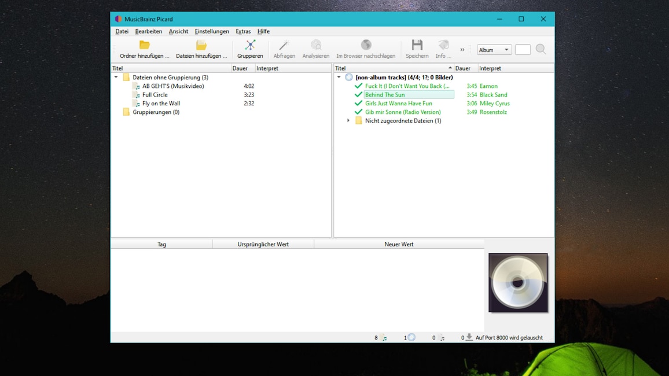
Task: Click the download icon in the status bar
Action: pyautogui.click(x=469, y=337)
